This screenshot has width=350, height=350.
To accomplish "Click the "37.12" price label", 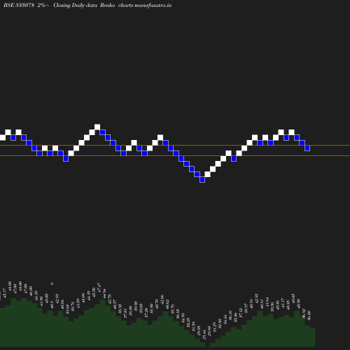I will click(x=241, y=313).
